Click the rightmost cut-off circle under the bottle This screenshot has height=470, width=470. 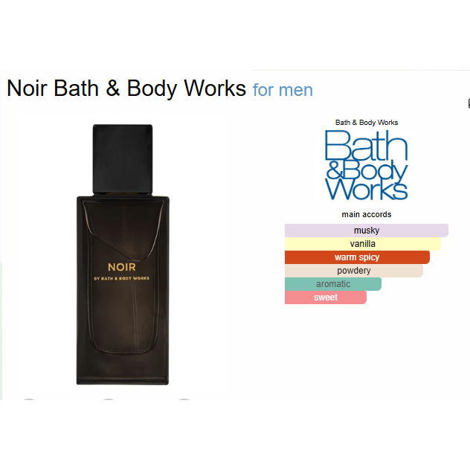[x=184, y=399]
